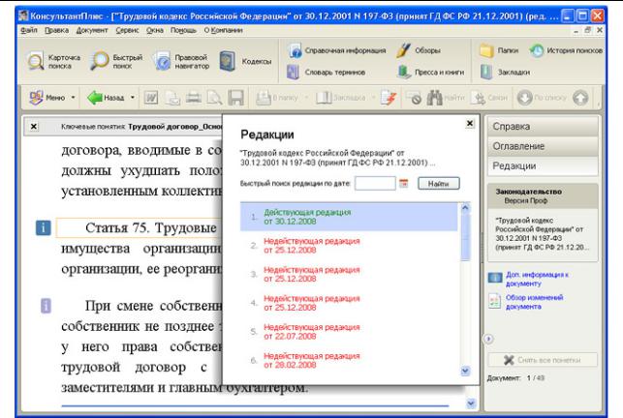Screen dimensions: 623x418
Task: Select edition 3 от 25.12.2008
Action: 349,274
